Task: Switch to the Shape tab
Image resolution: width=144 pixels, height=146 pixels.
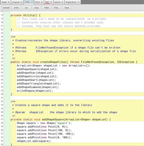Action: (4, 2)
